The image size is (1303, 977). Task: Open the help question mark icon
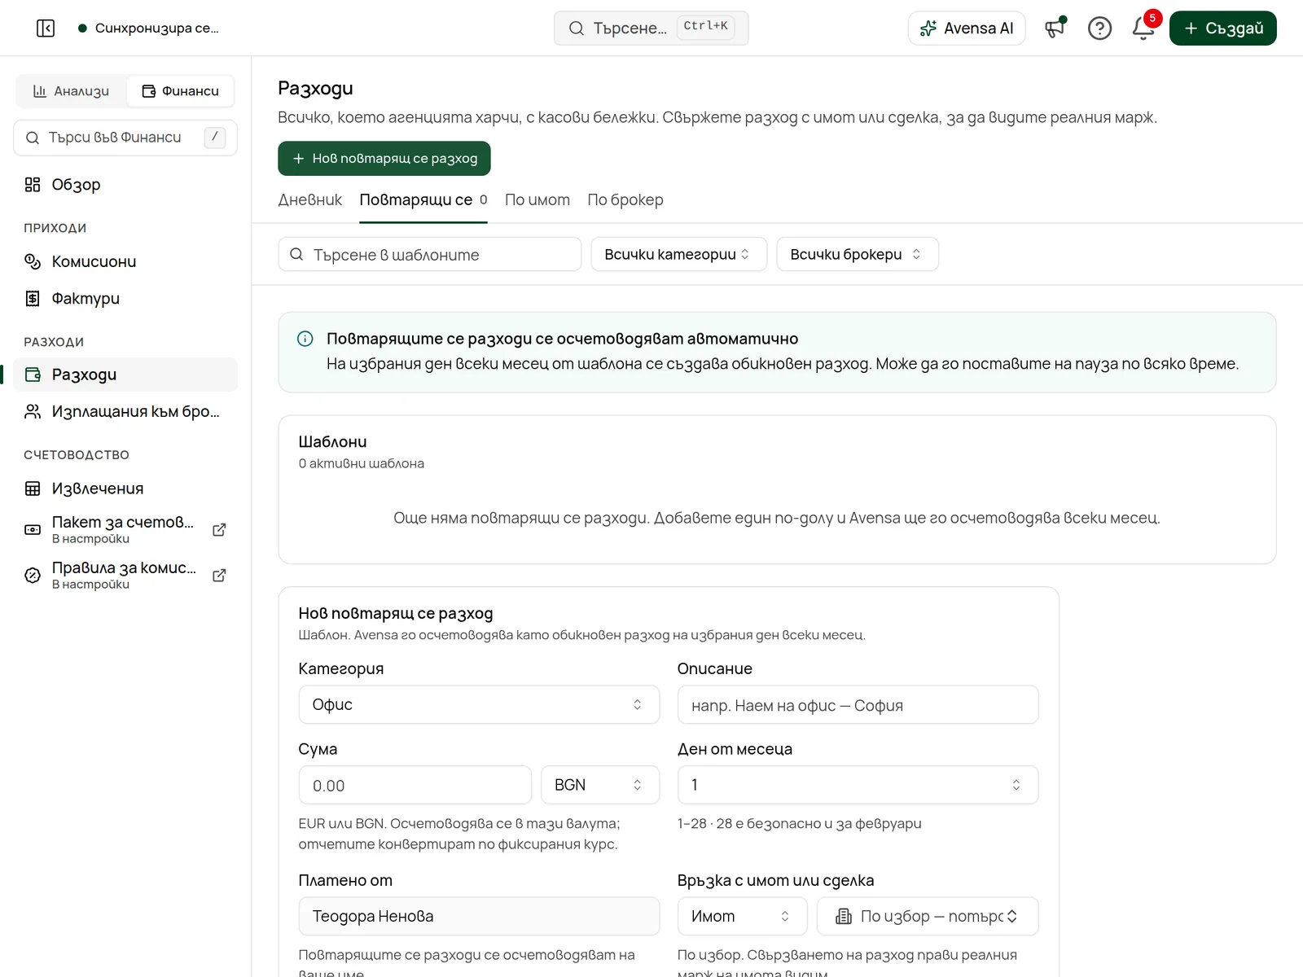(1099, 28)
